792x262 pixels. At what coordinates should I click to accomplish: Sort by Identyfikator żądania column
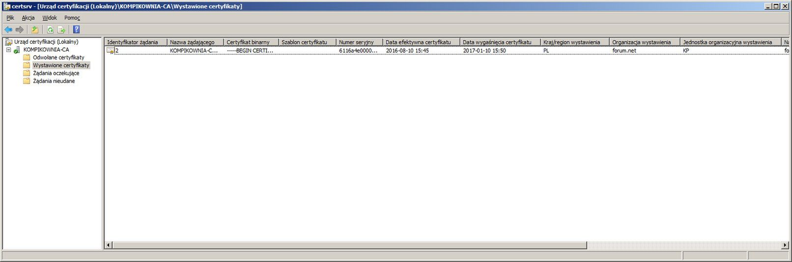(x=136, y=42)
